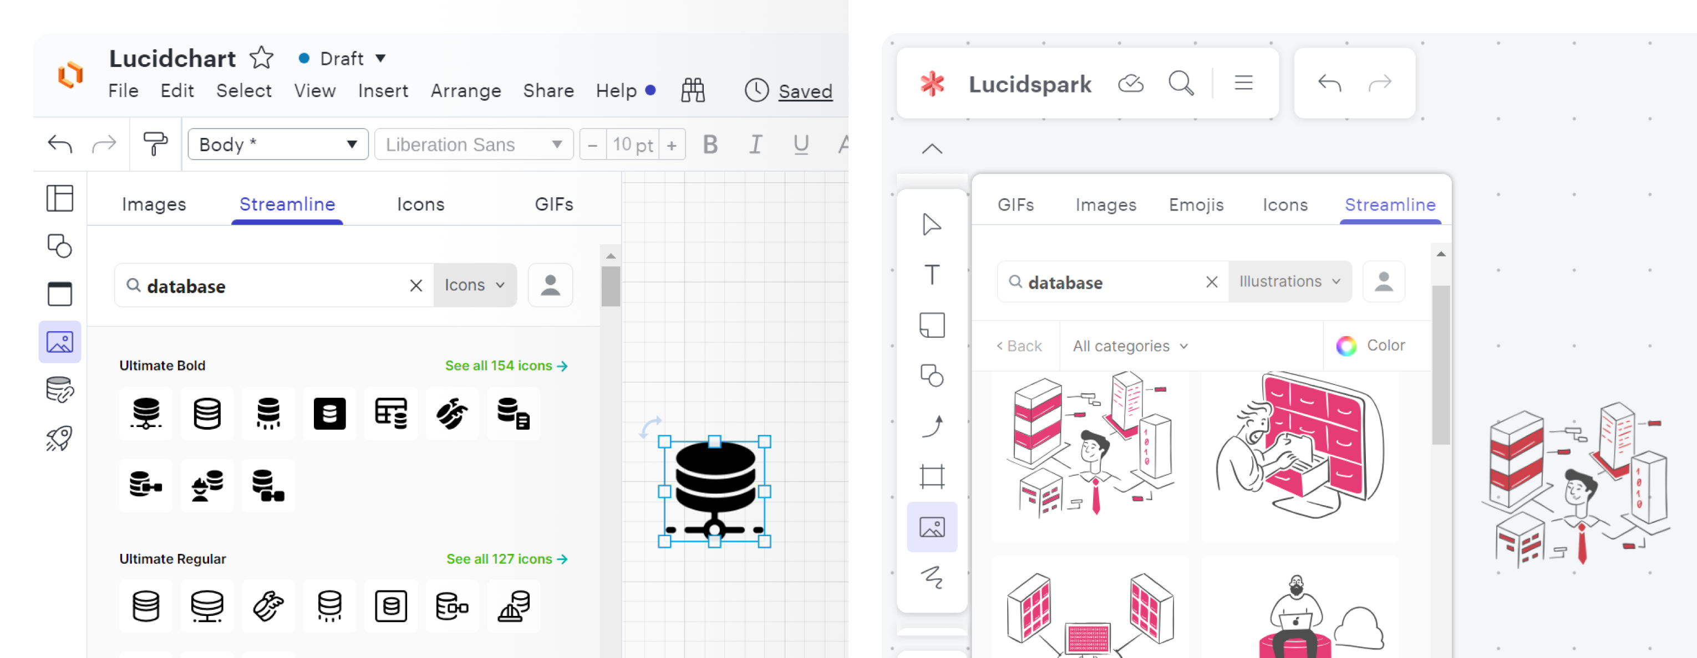Open the shapes panel in Lucidchart sidebar
The height and width of the screenshot is (658, 1697).
60,246
